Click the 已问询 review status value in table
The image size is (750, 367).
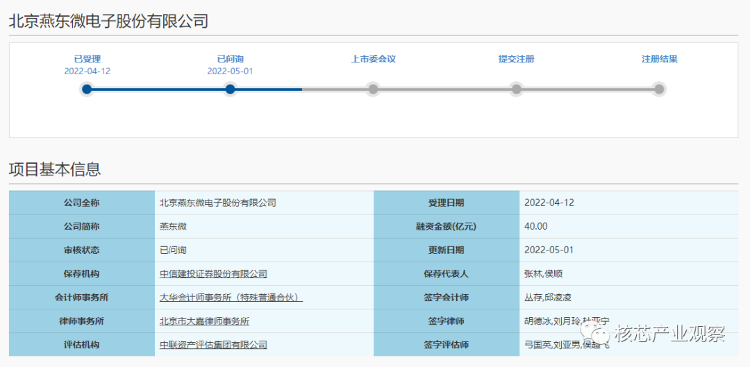tap(173, 250)
